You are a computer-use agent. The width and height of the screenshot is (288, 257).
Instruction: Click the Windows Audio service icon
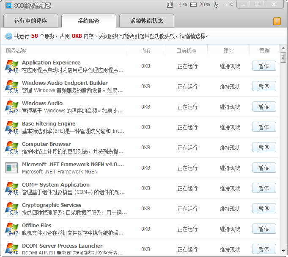(x=12, y=107)
